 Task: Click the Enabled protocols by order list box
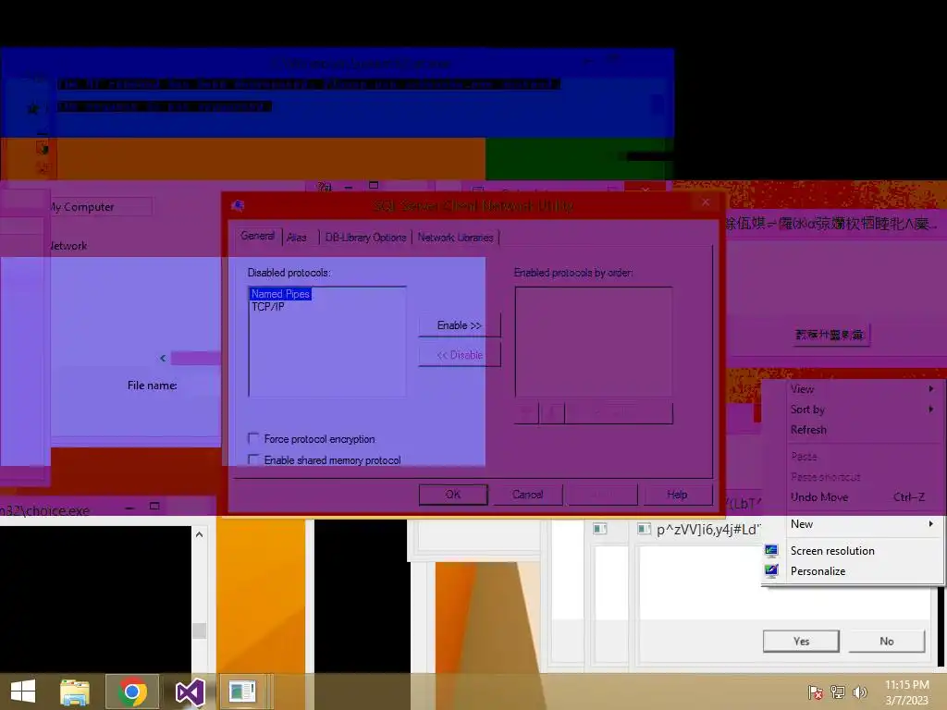tap(593, 342)
